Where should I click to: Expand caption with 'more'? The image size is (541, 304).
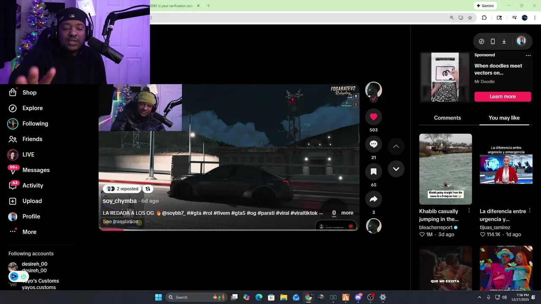click(x=347, y=213)
